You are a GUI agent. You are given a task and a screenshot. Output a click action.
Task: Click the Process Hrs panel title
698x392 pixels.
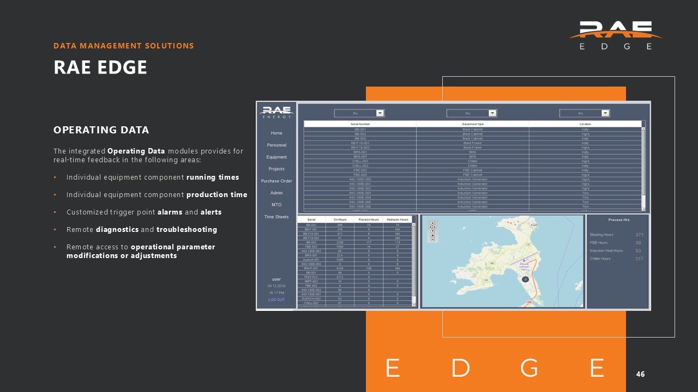coord(619,220)
